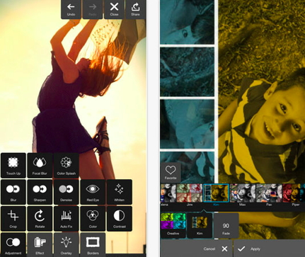Screen dimensions: 305x257
Task: Choose the Blur tool
Action: tap(13, 192)
